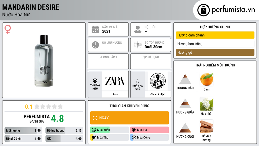Screen dimensions: 259x146
Task: Click the summer sun icon for Mùa Hạ
Action: click(134, 130)
